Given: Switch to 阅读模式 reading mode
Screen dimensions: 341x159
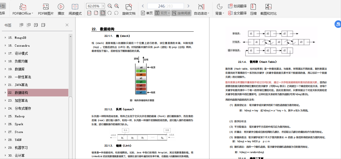Looking at the screenshot, I should [75, 9].
